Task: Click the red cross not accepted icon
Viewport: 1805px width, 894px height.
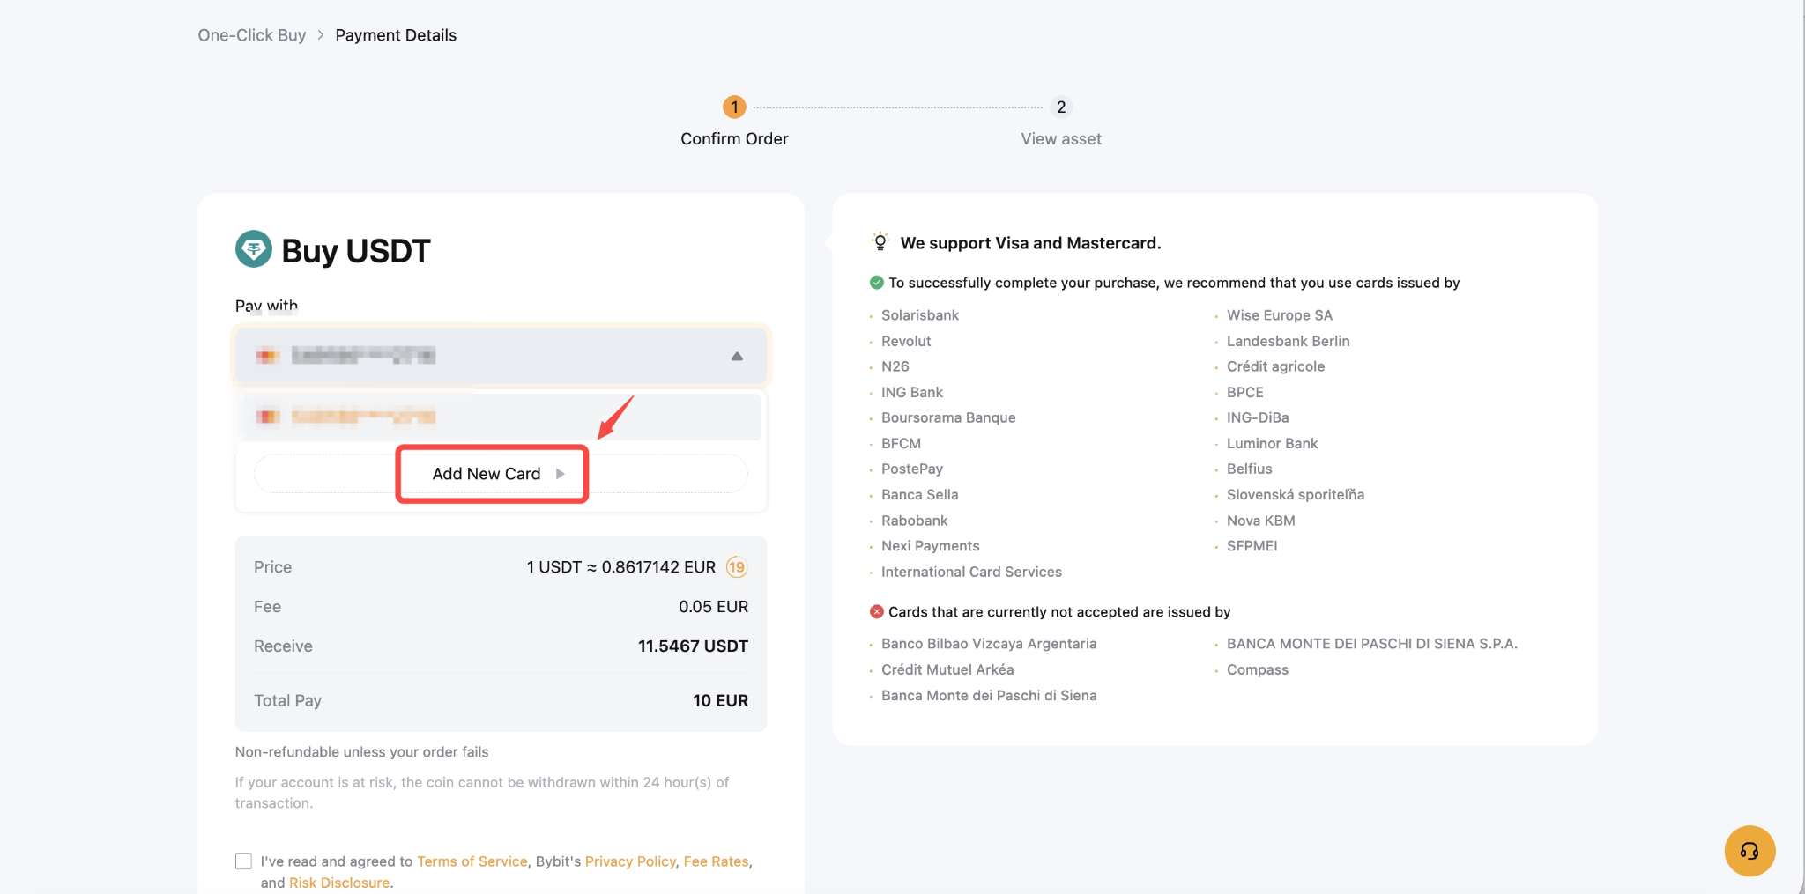Action: (877, 611)
